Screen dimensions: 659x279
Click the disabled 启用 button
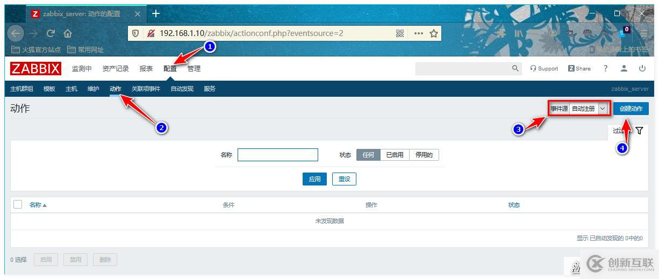coord(46,260)
